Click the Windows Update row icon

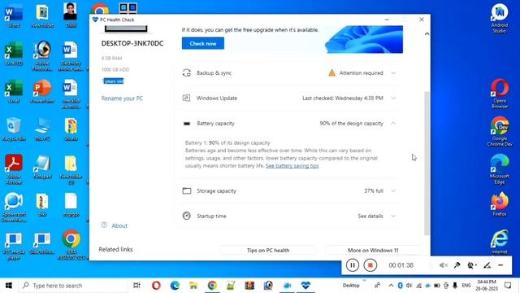point(186,98)
